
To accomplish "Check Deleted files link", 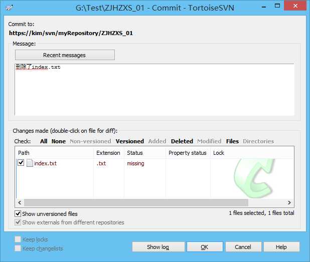I will click(x=182, y=141).
